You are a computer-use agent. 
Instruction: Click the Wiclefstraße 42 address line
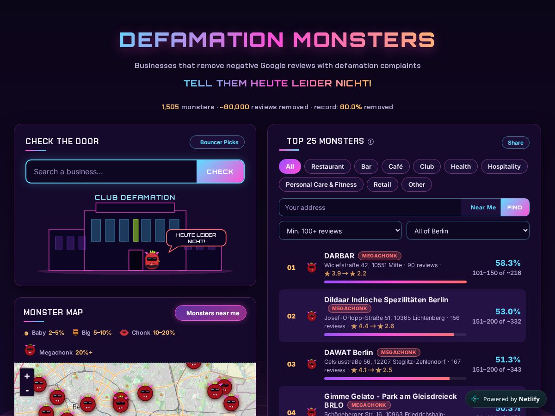(x=383, y=265)
